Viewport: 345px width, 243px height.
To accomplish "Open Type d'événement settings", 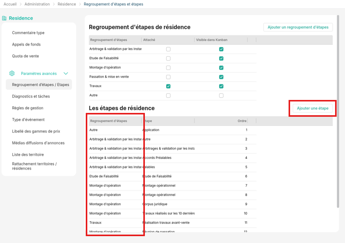I will pyautogui.click(x=28, y=120).
